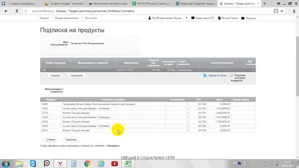This screenshot has height=168, width=299.
Task: Open the Yandex browser hamburger menu
Action: pyautogui.click(x=278, y=3)
